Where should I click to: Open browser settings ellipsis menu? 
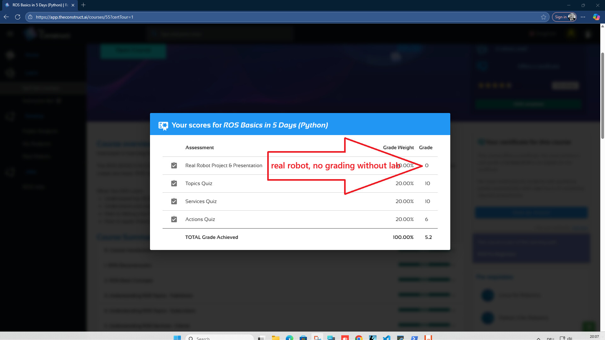coord(583,17)
